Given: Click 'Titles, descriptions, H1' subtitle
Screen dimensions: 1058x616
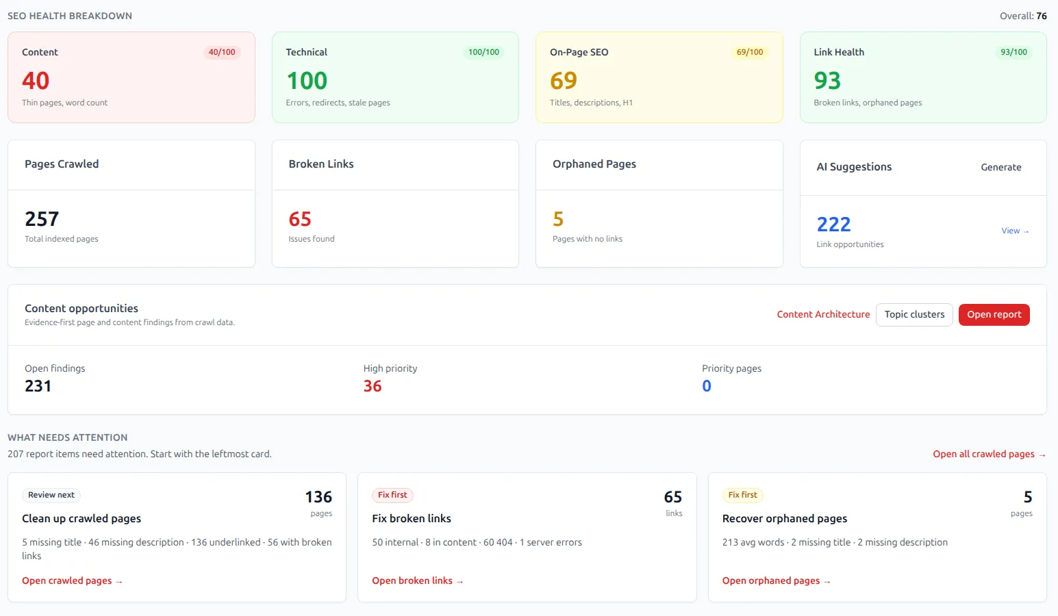Looking at the screenshot, I should [591, 103].
